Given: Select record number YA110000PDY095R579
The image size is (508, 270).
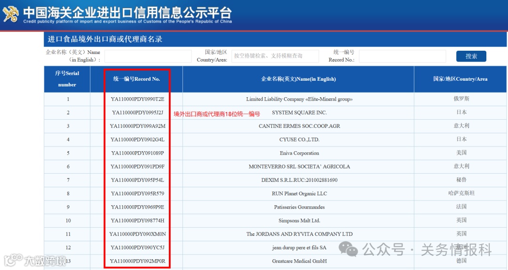Looking at the screenshot, I should (x=137, y=193).
